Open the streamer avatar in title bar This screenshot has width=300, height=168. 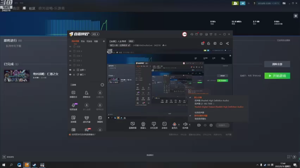pos(184,34)
